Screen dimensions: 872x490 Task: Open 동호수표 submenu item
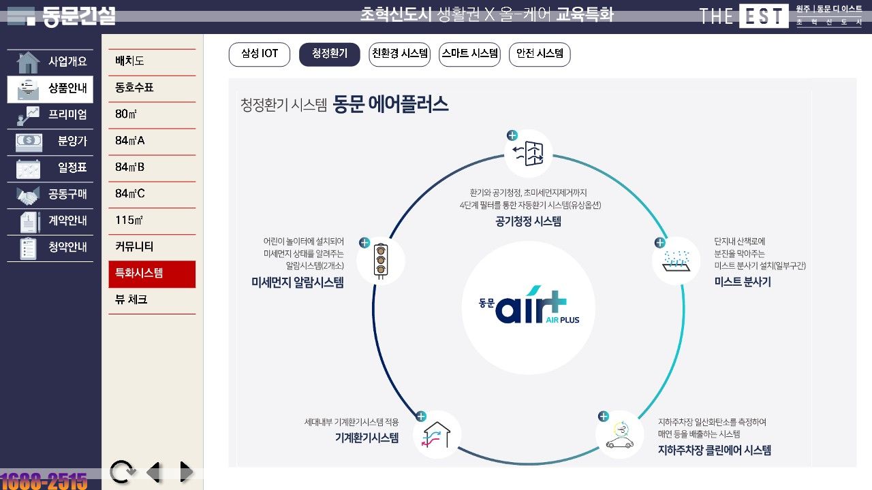[152, 88]
